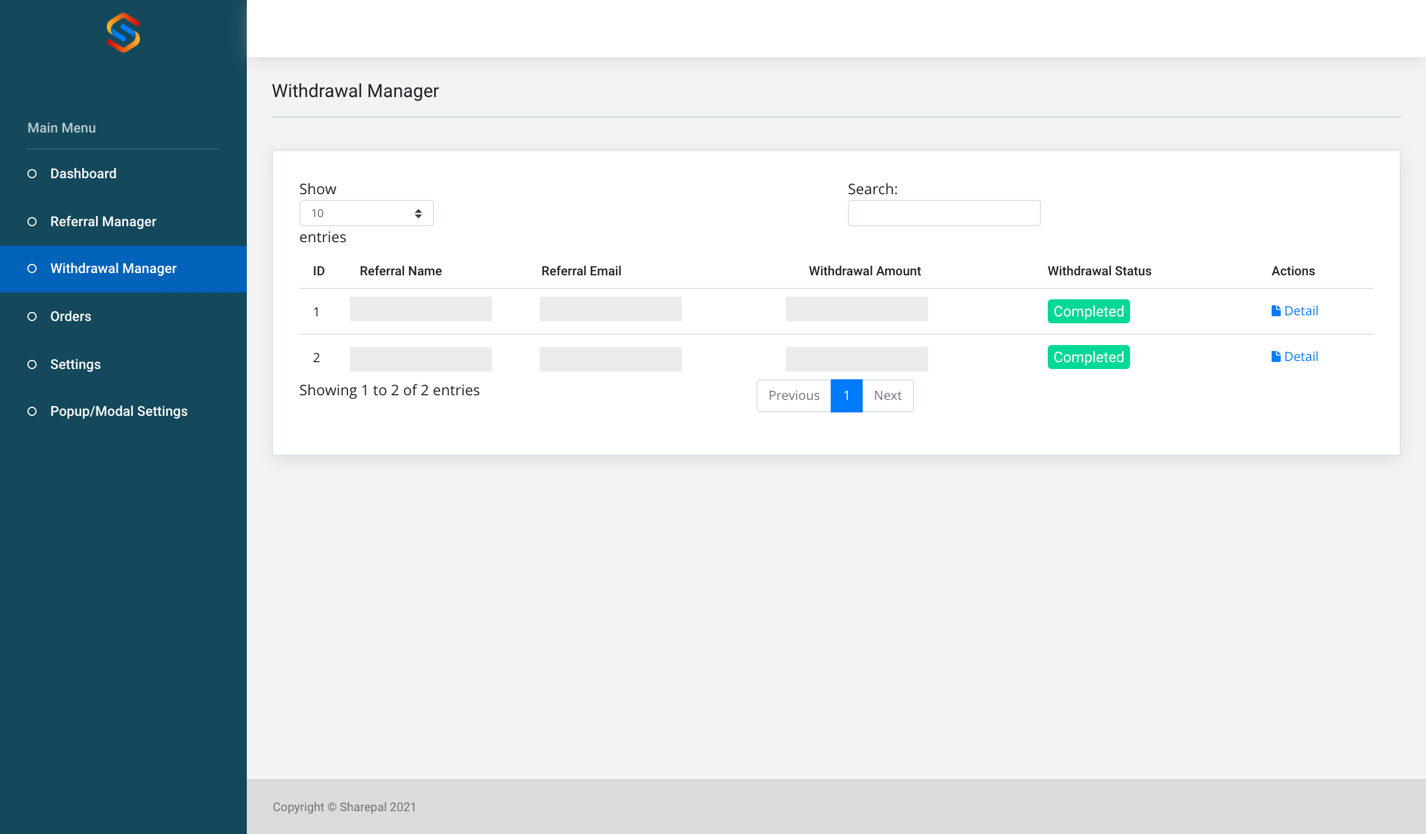The height and width of the screenshot is (834, 1426).
Task: Open Popup/Modal Settings page
Action: coord(119,411)
